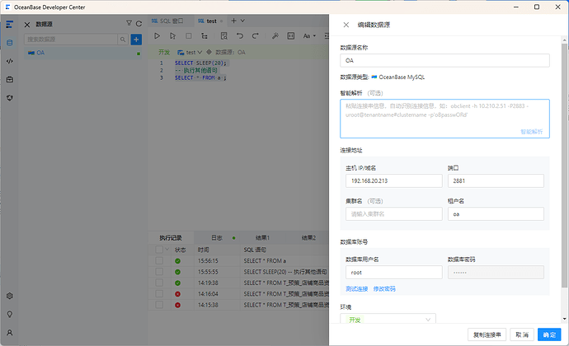Click the 智能解析 connection string text area
The image size is (569, 346).
pyautogui.click(x=444, y=119)
